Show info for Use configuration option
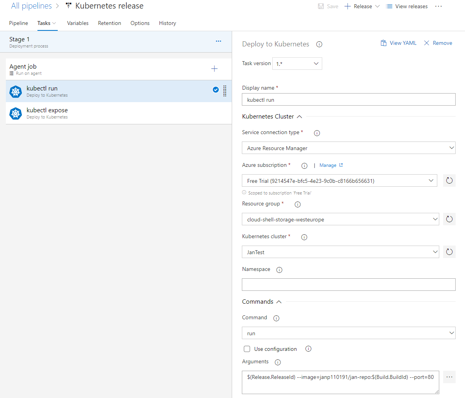This screenshot has height=398, width=465. pos(309,349)
